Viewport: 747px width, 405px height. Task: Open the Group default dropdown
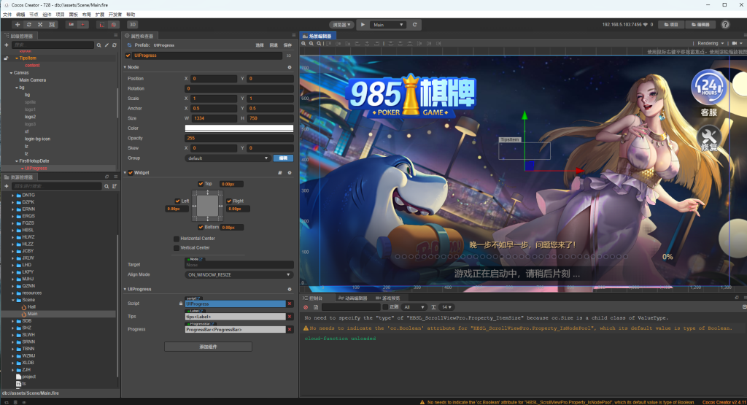point(228,158)
